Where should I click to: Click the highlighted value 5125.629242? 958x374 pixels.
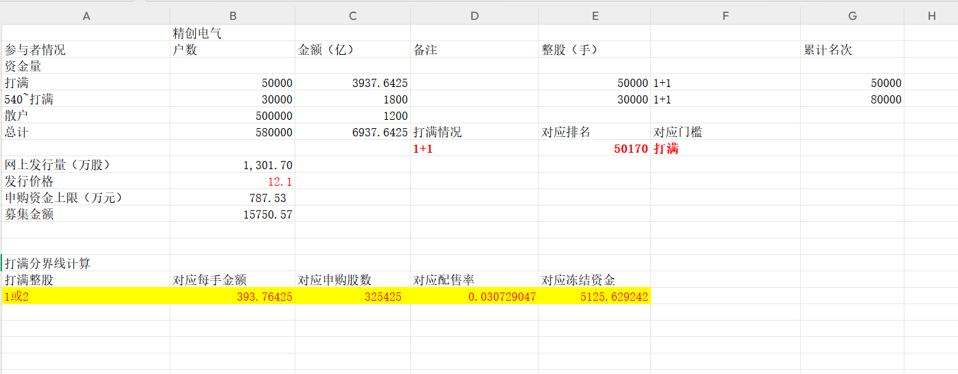595,296
